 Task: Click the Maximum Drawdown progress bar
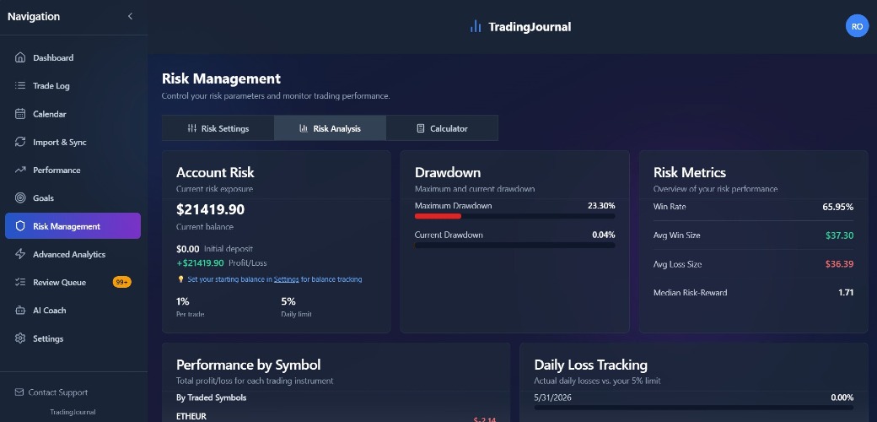(x=514, y=216)
